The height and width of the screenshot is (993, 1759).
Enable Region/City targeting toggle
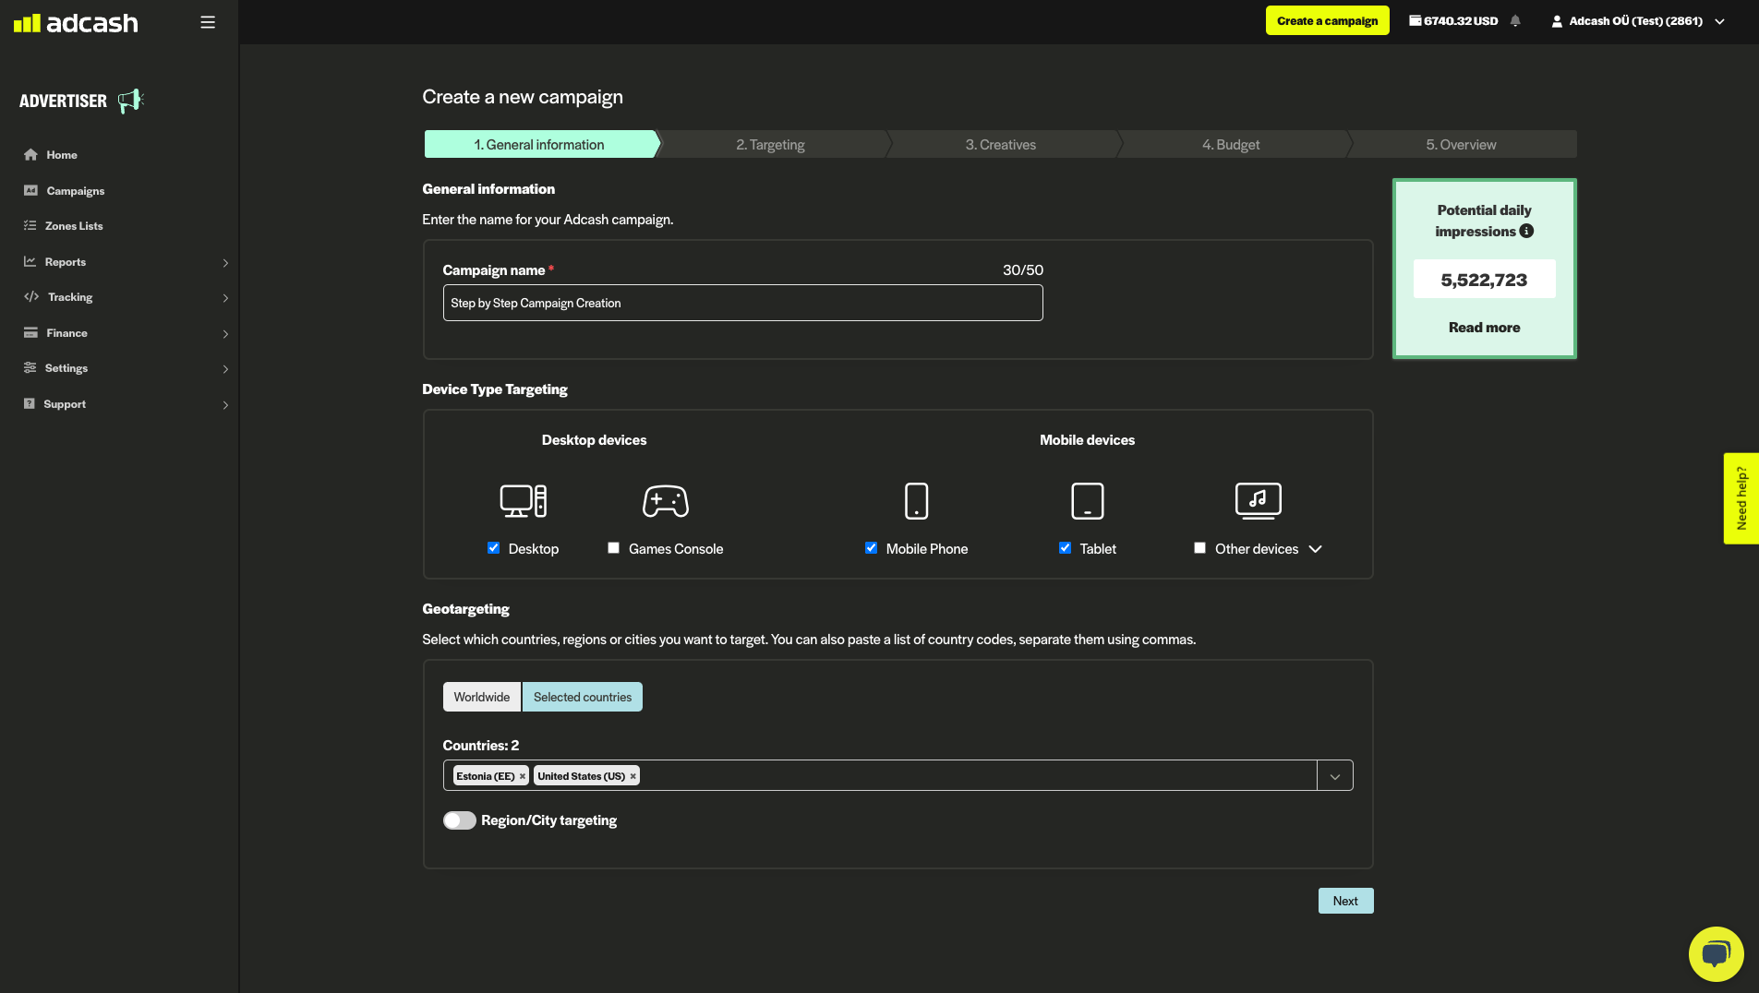pyautogui.click(x=459, y=820)
